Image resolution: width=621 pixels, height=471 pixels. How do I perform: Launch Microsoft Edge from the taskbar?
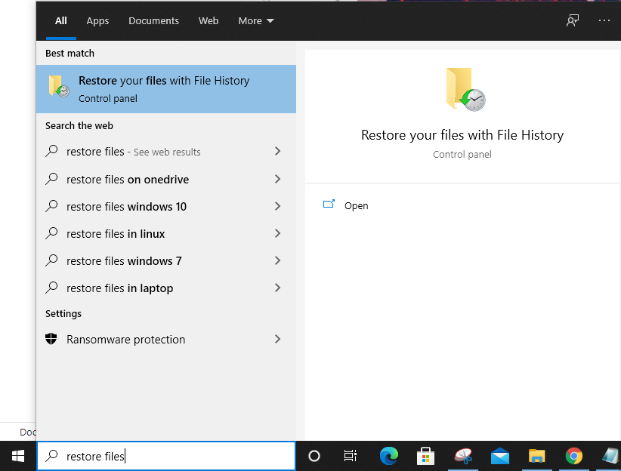point(388,456)
